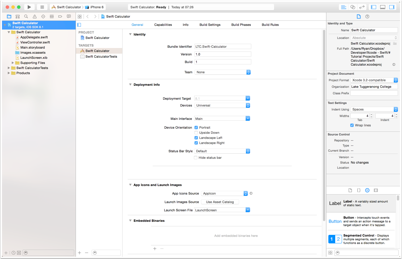This screenshot has width=402, height=259.
Task: Open the related items grid menu
Action: tap(80, 16)
